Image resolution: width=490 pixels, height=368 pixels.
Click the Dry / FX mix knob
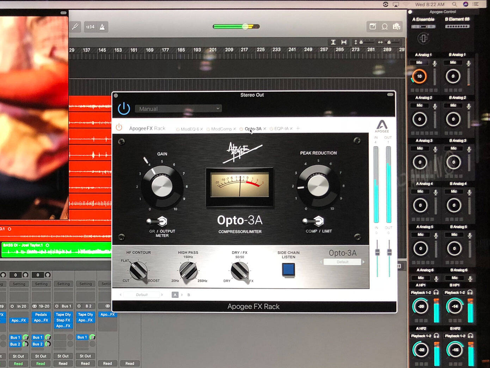pyautogui.click(x=240, y=271)
